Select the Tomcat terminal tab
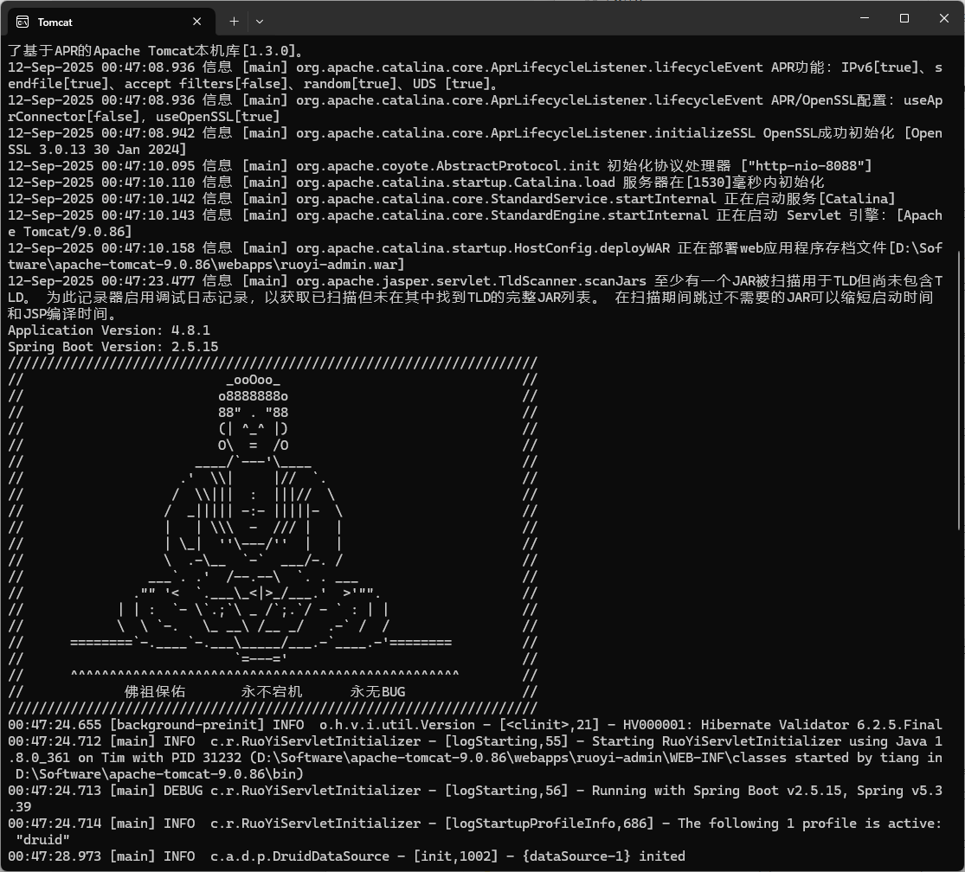 click(112, 22)
